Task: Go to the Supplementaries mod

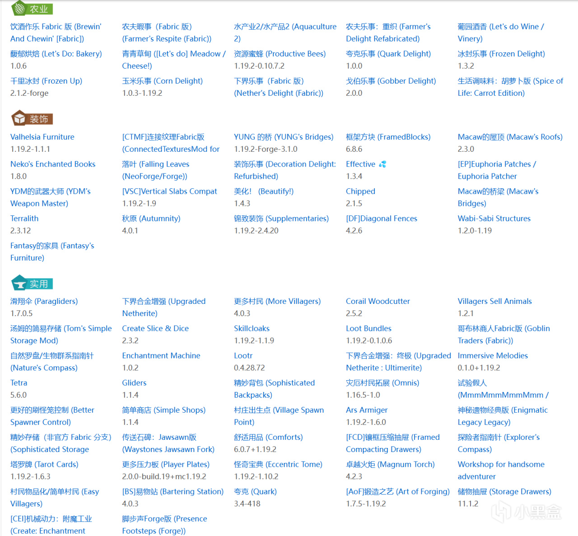Action: point(281,218)
